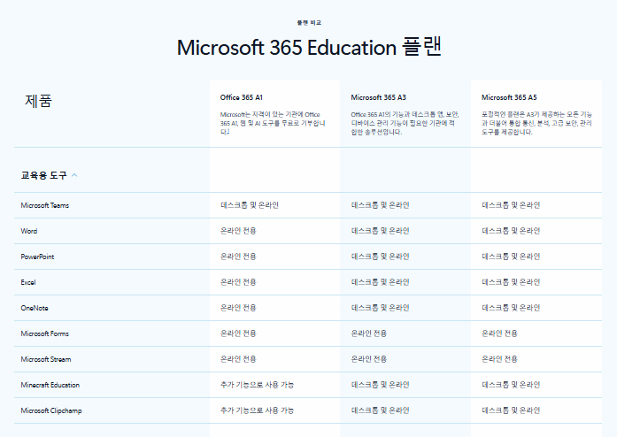
Task: Select the Microsoft 365 A5 plan title
Action: click(x=509, y=97)
